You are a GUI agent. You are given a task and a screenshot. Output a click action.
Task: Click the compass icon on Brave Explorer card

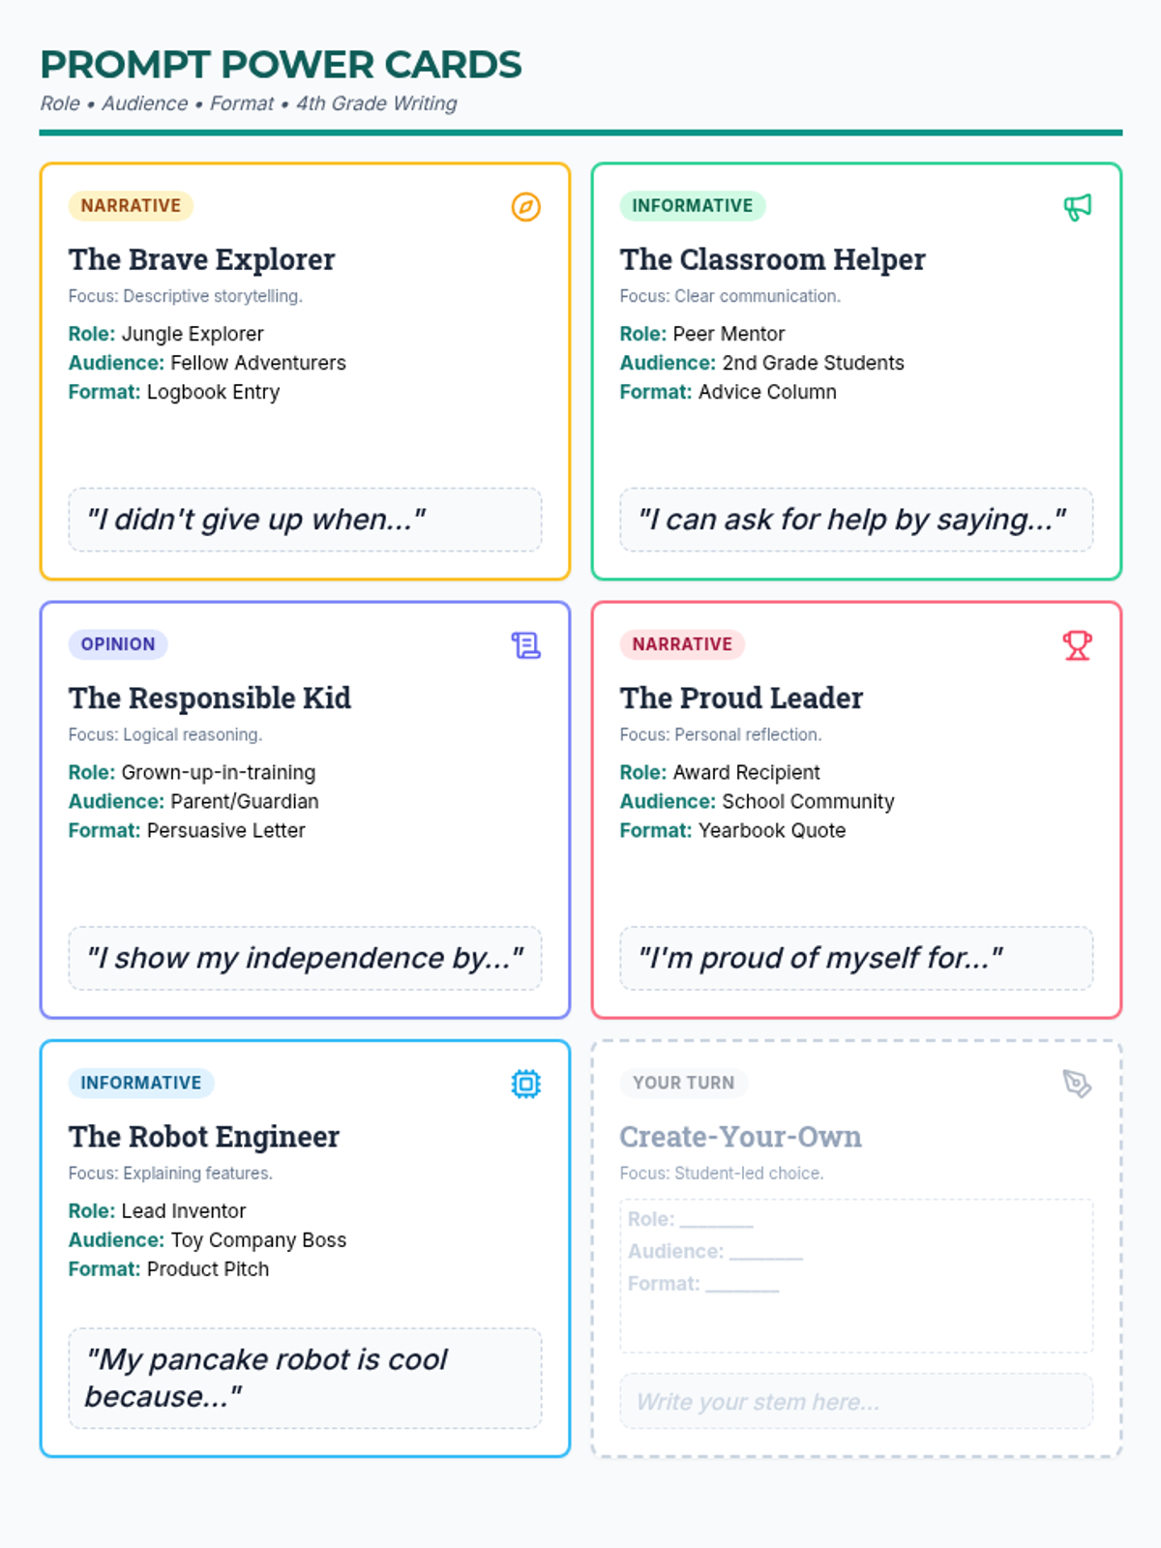pyautogui.click(x=526, y=207)
